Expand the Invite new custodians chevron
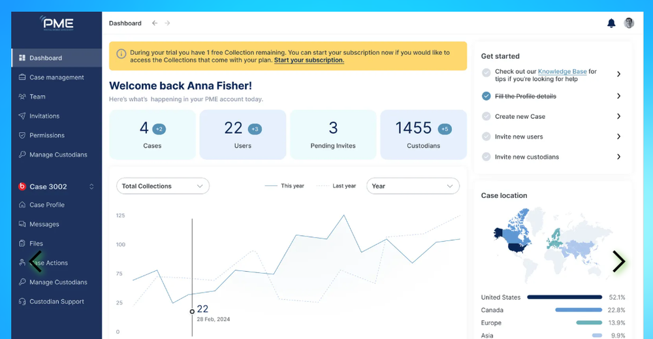This screenshot has height=339, width=653. coord(619,157)
